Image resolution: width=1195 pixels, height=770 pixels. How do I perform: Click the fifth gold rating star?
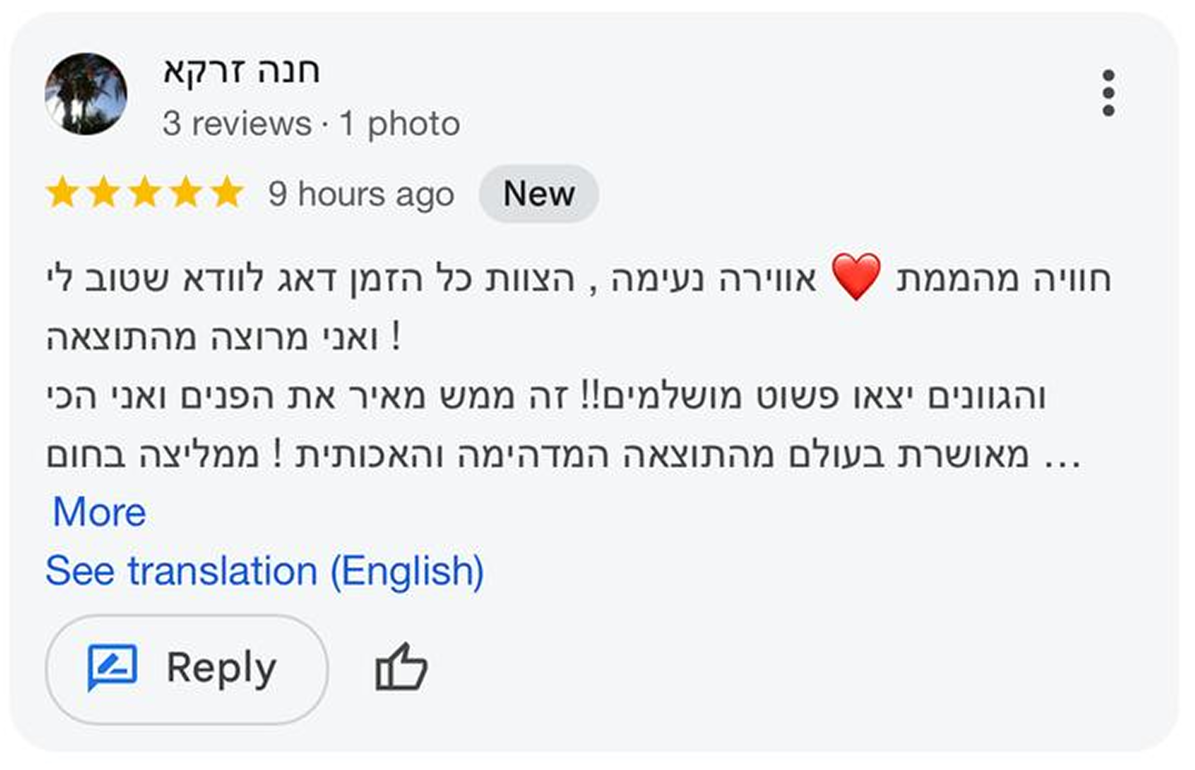(227, 192)
